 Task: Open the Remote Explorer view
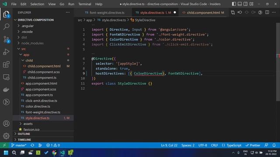tap(6, 77)
